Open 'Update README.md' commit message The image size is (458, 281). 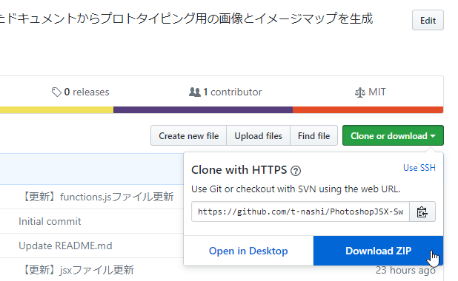(65, 246)
